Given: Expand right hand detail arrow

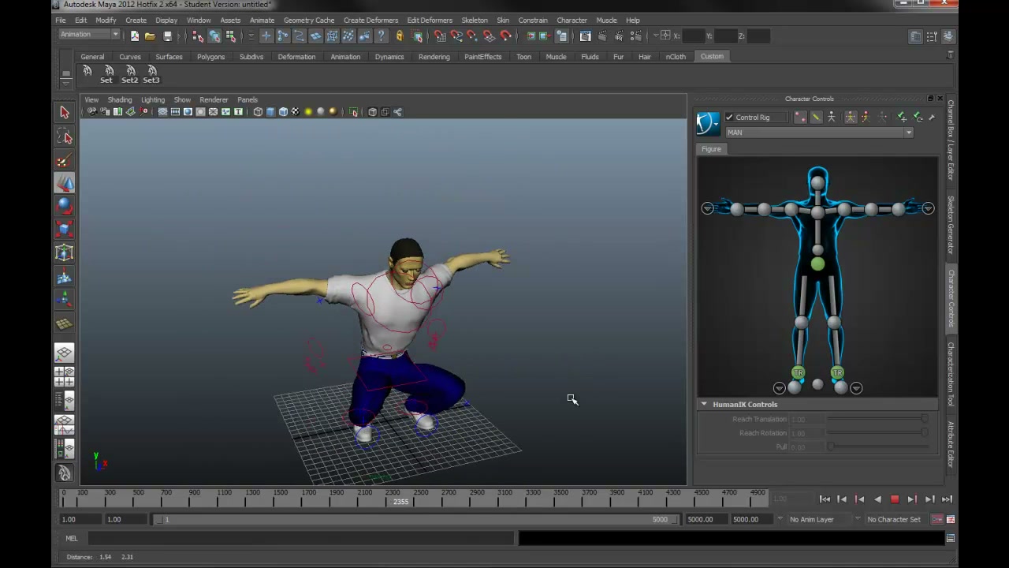Looking at the screenshot, I should click(707, 209).
